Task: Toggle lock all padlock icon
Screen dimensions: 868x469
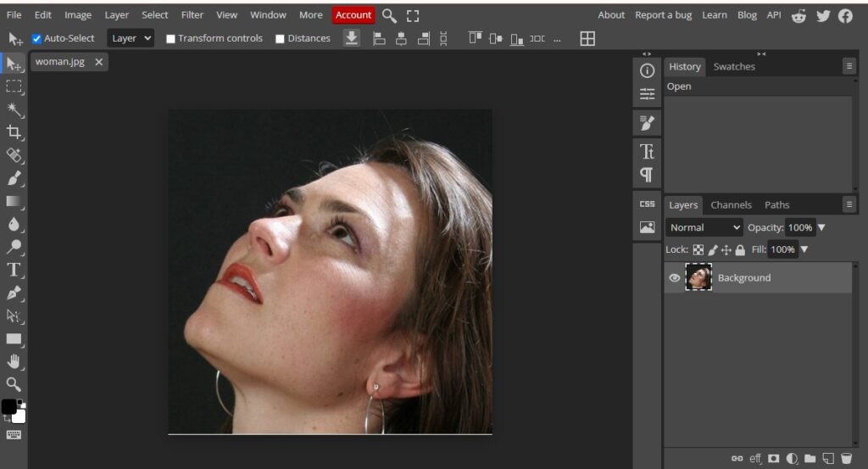Action: click(x=740, y=249)
